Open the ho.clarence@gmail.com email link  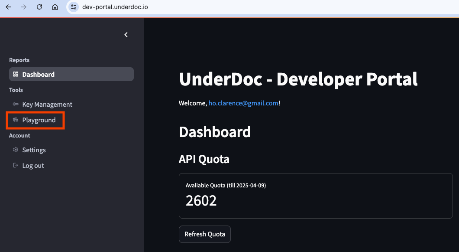click(x=243, y=103)
